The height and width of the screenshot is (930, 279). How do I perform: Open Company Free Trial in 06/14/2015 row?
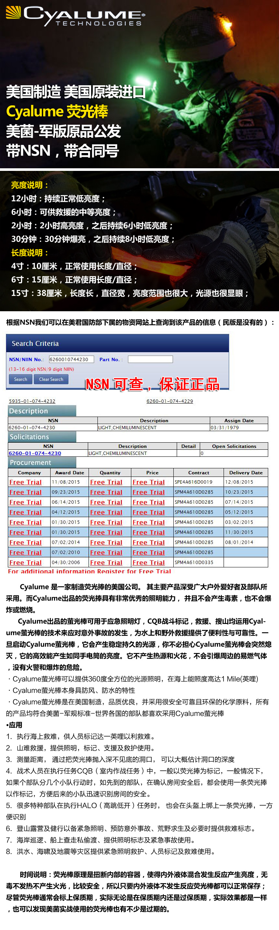[26, 502]
